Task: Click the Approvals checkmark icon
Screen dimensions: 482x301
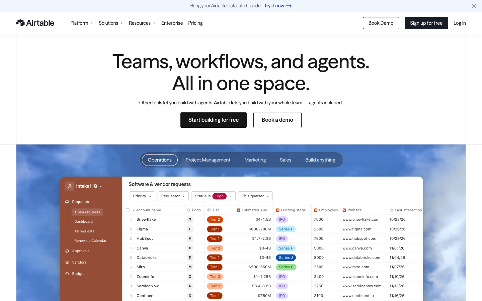Action: click(x=67, y=251)
